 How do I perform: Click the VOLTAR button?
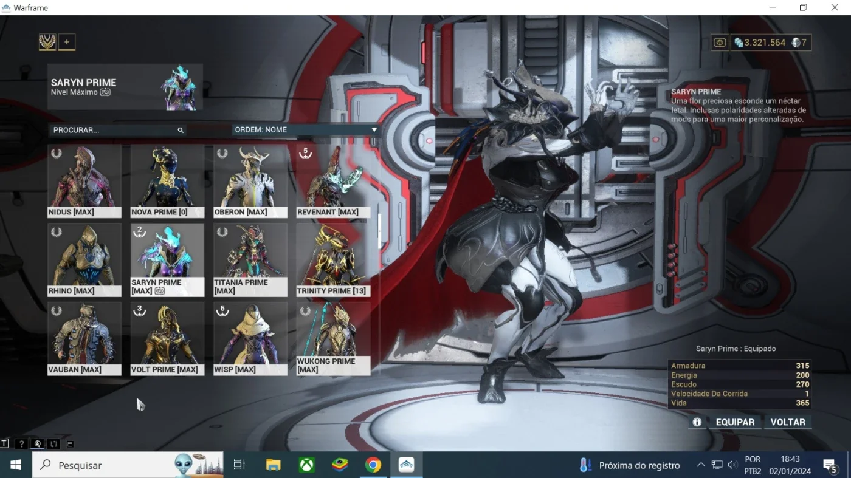788,422
